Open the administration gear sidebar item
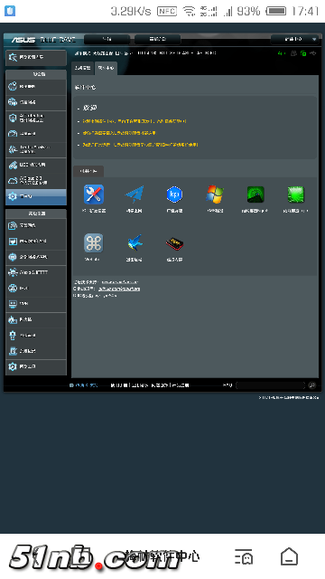Viewport: 325px width, 579px height. (36, 336)
